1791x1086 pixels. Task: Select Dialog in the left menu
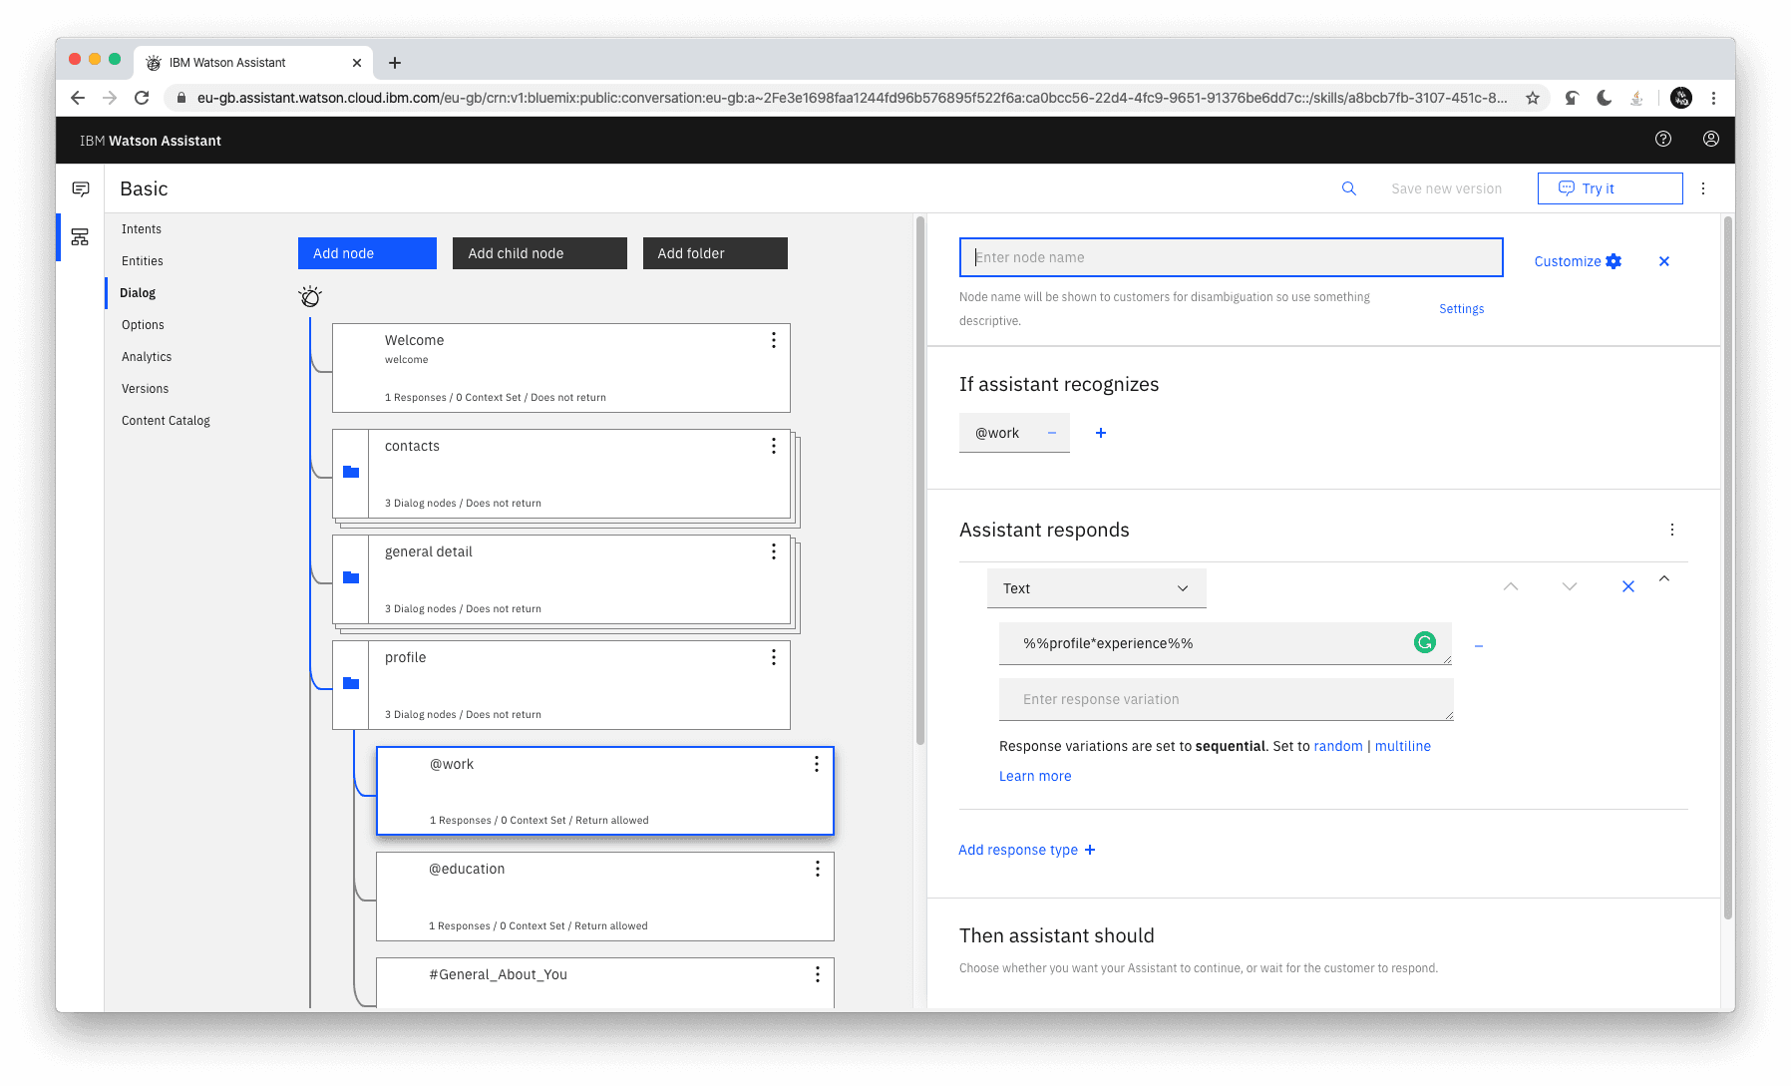(x=137, y=293)
